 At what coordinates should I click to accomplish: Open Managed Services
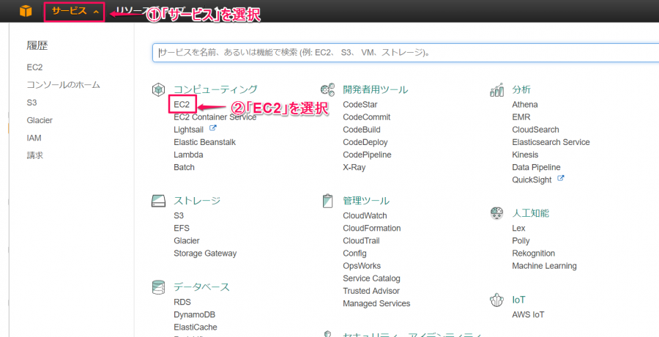point(376,304)
